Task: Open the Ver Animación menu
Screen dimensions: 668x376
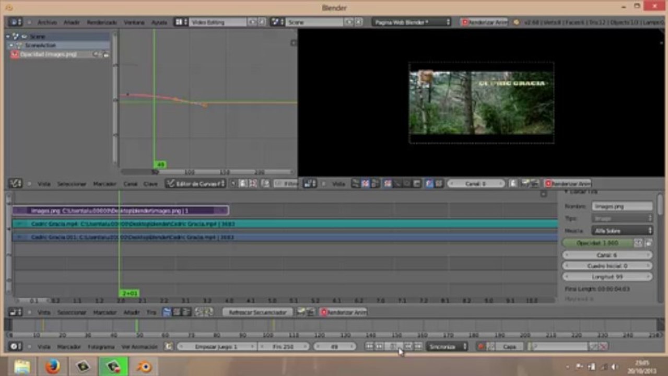Action: 139,347
